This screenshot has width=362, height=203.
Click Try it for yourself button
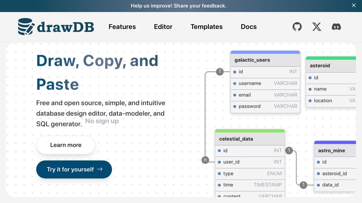(74, 170)
